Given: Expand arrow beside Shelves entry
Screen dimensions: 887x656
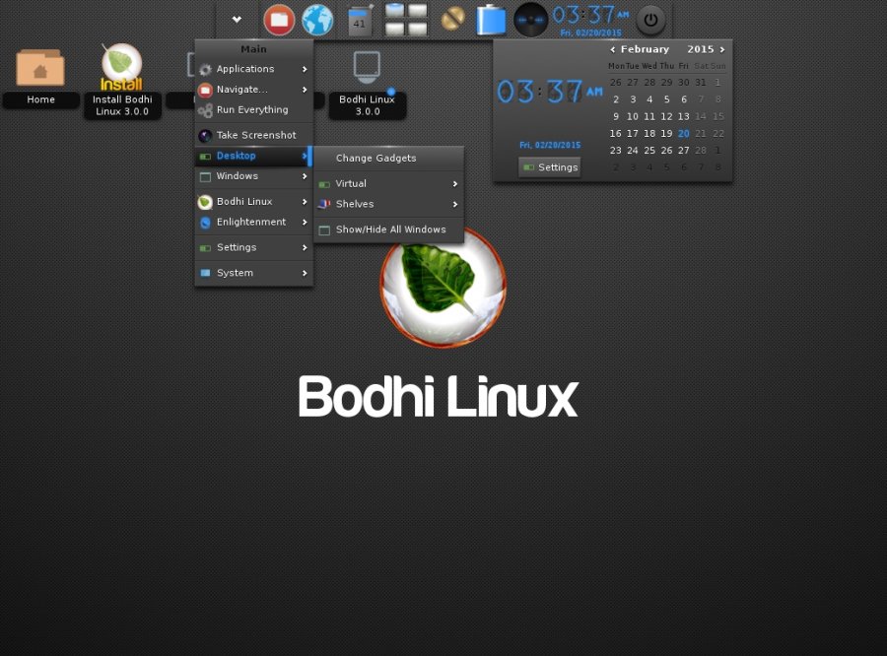Looking at the screenshot, I should [454, 204].
